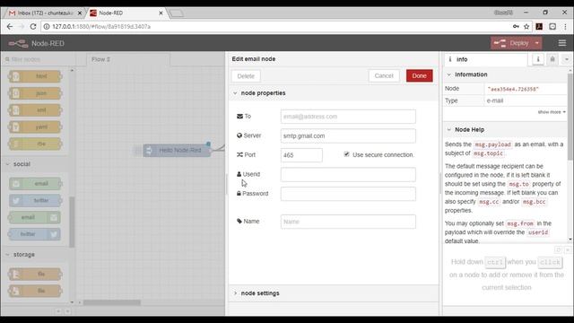Select the yaml node in palette
Viewport: 574px width, 323px height.
pyautogui.click(x=35, y=127)
